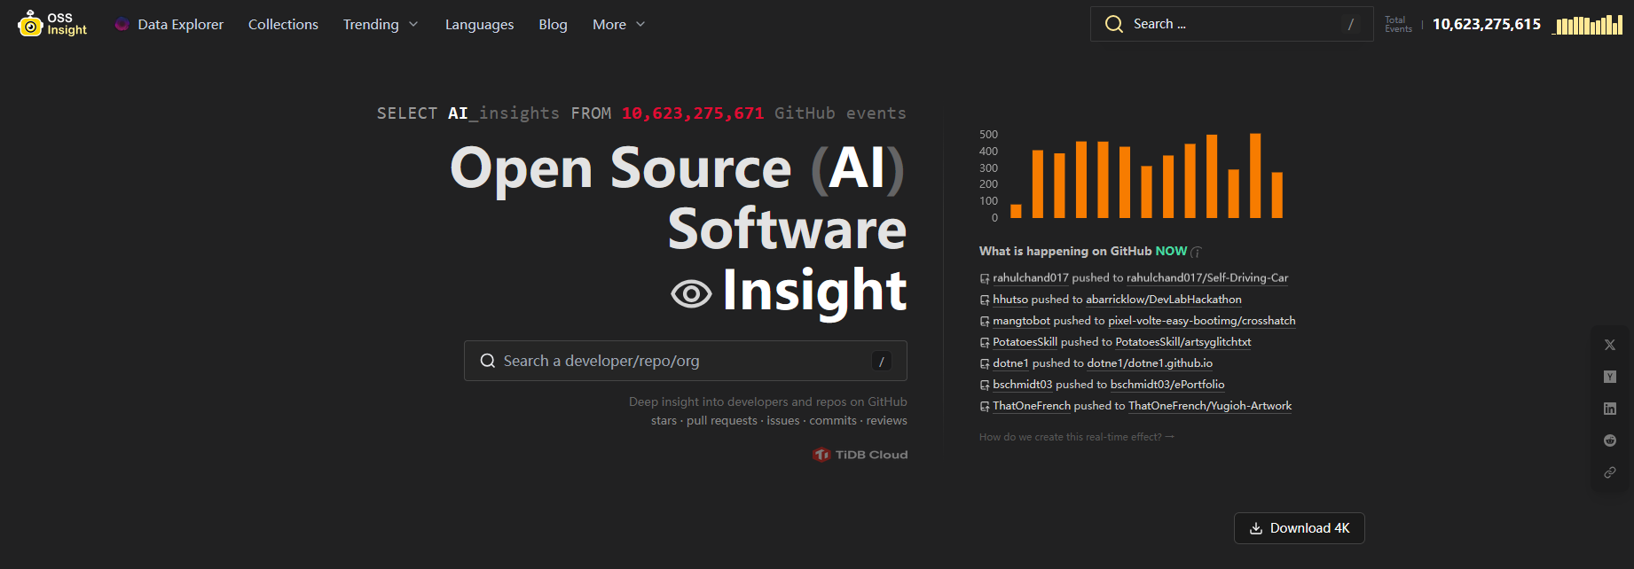Click the magnifier icon in the developer search box
1634x569 pixels.
(x=488, y=361)
